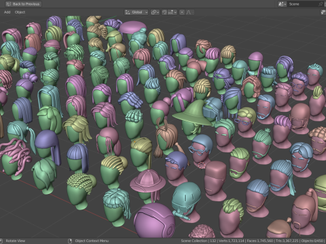Toggle the snap magnet icon

(164, 12)
